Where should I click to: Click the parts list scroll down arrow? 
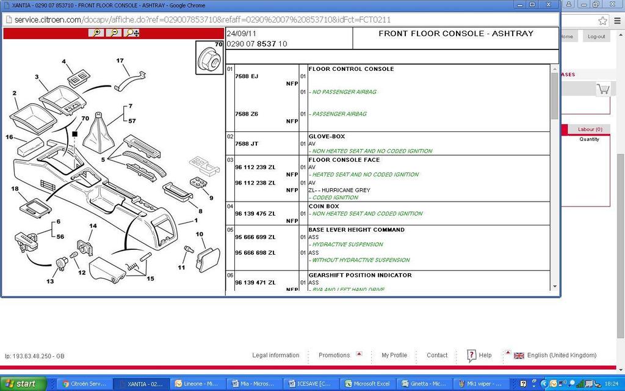pyautogui.click(x=554, y=287)
